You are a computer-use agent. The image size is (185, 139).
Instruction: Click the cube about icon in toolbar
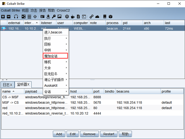coord(110,17)
